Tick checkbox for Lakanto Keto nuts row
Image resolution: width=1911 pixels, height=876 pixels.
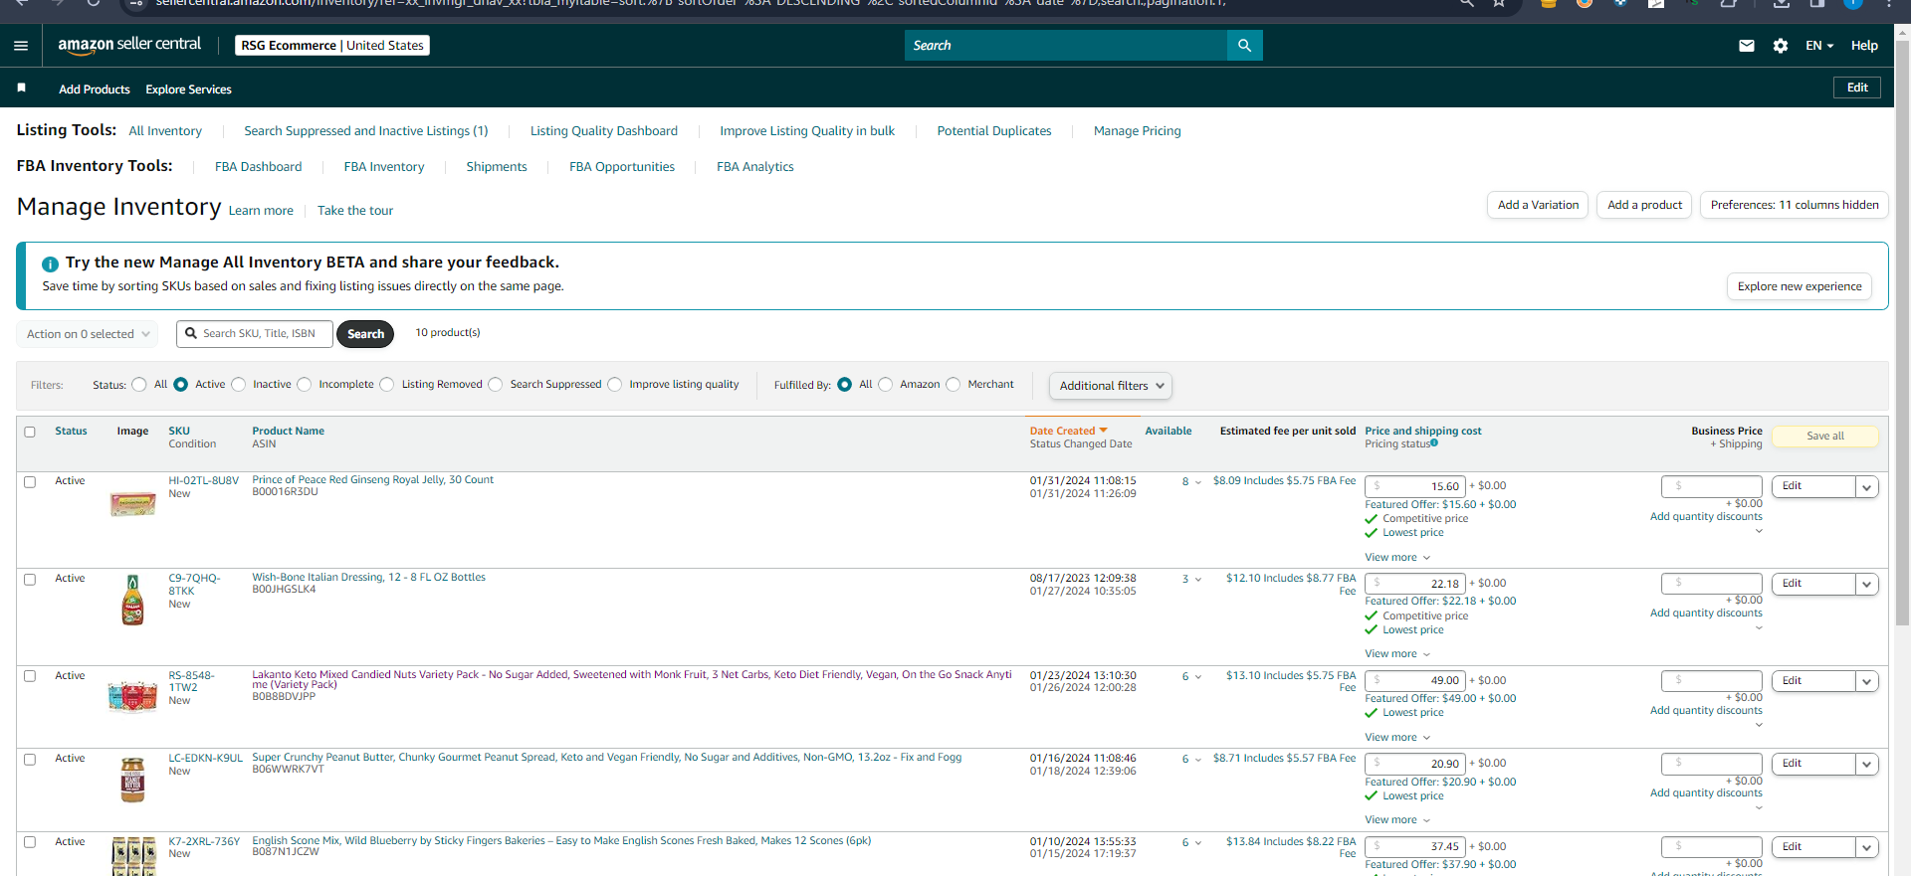pos(30,676)
